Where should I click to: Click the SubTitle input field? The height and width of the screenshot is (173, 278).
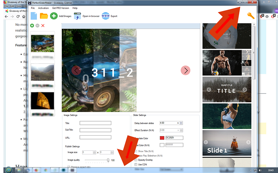pos(96,130)
